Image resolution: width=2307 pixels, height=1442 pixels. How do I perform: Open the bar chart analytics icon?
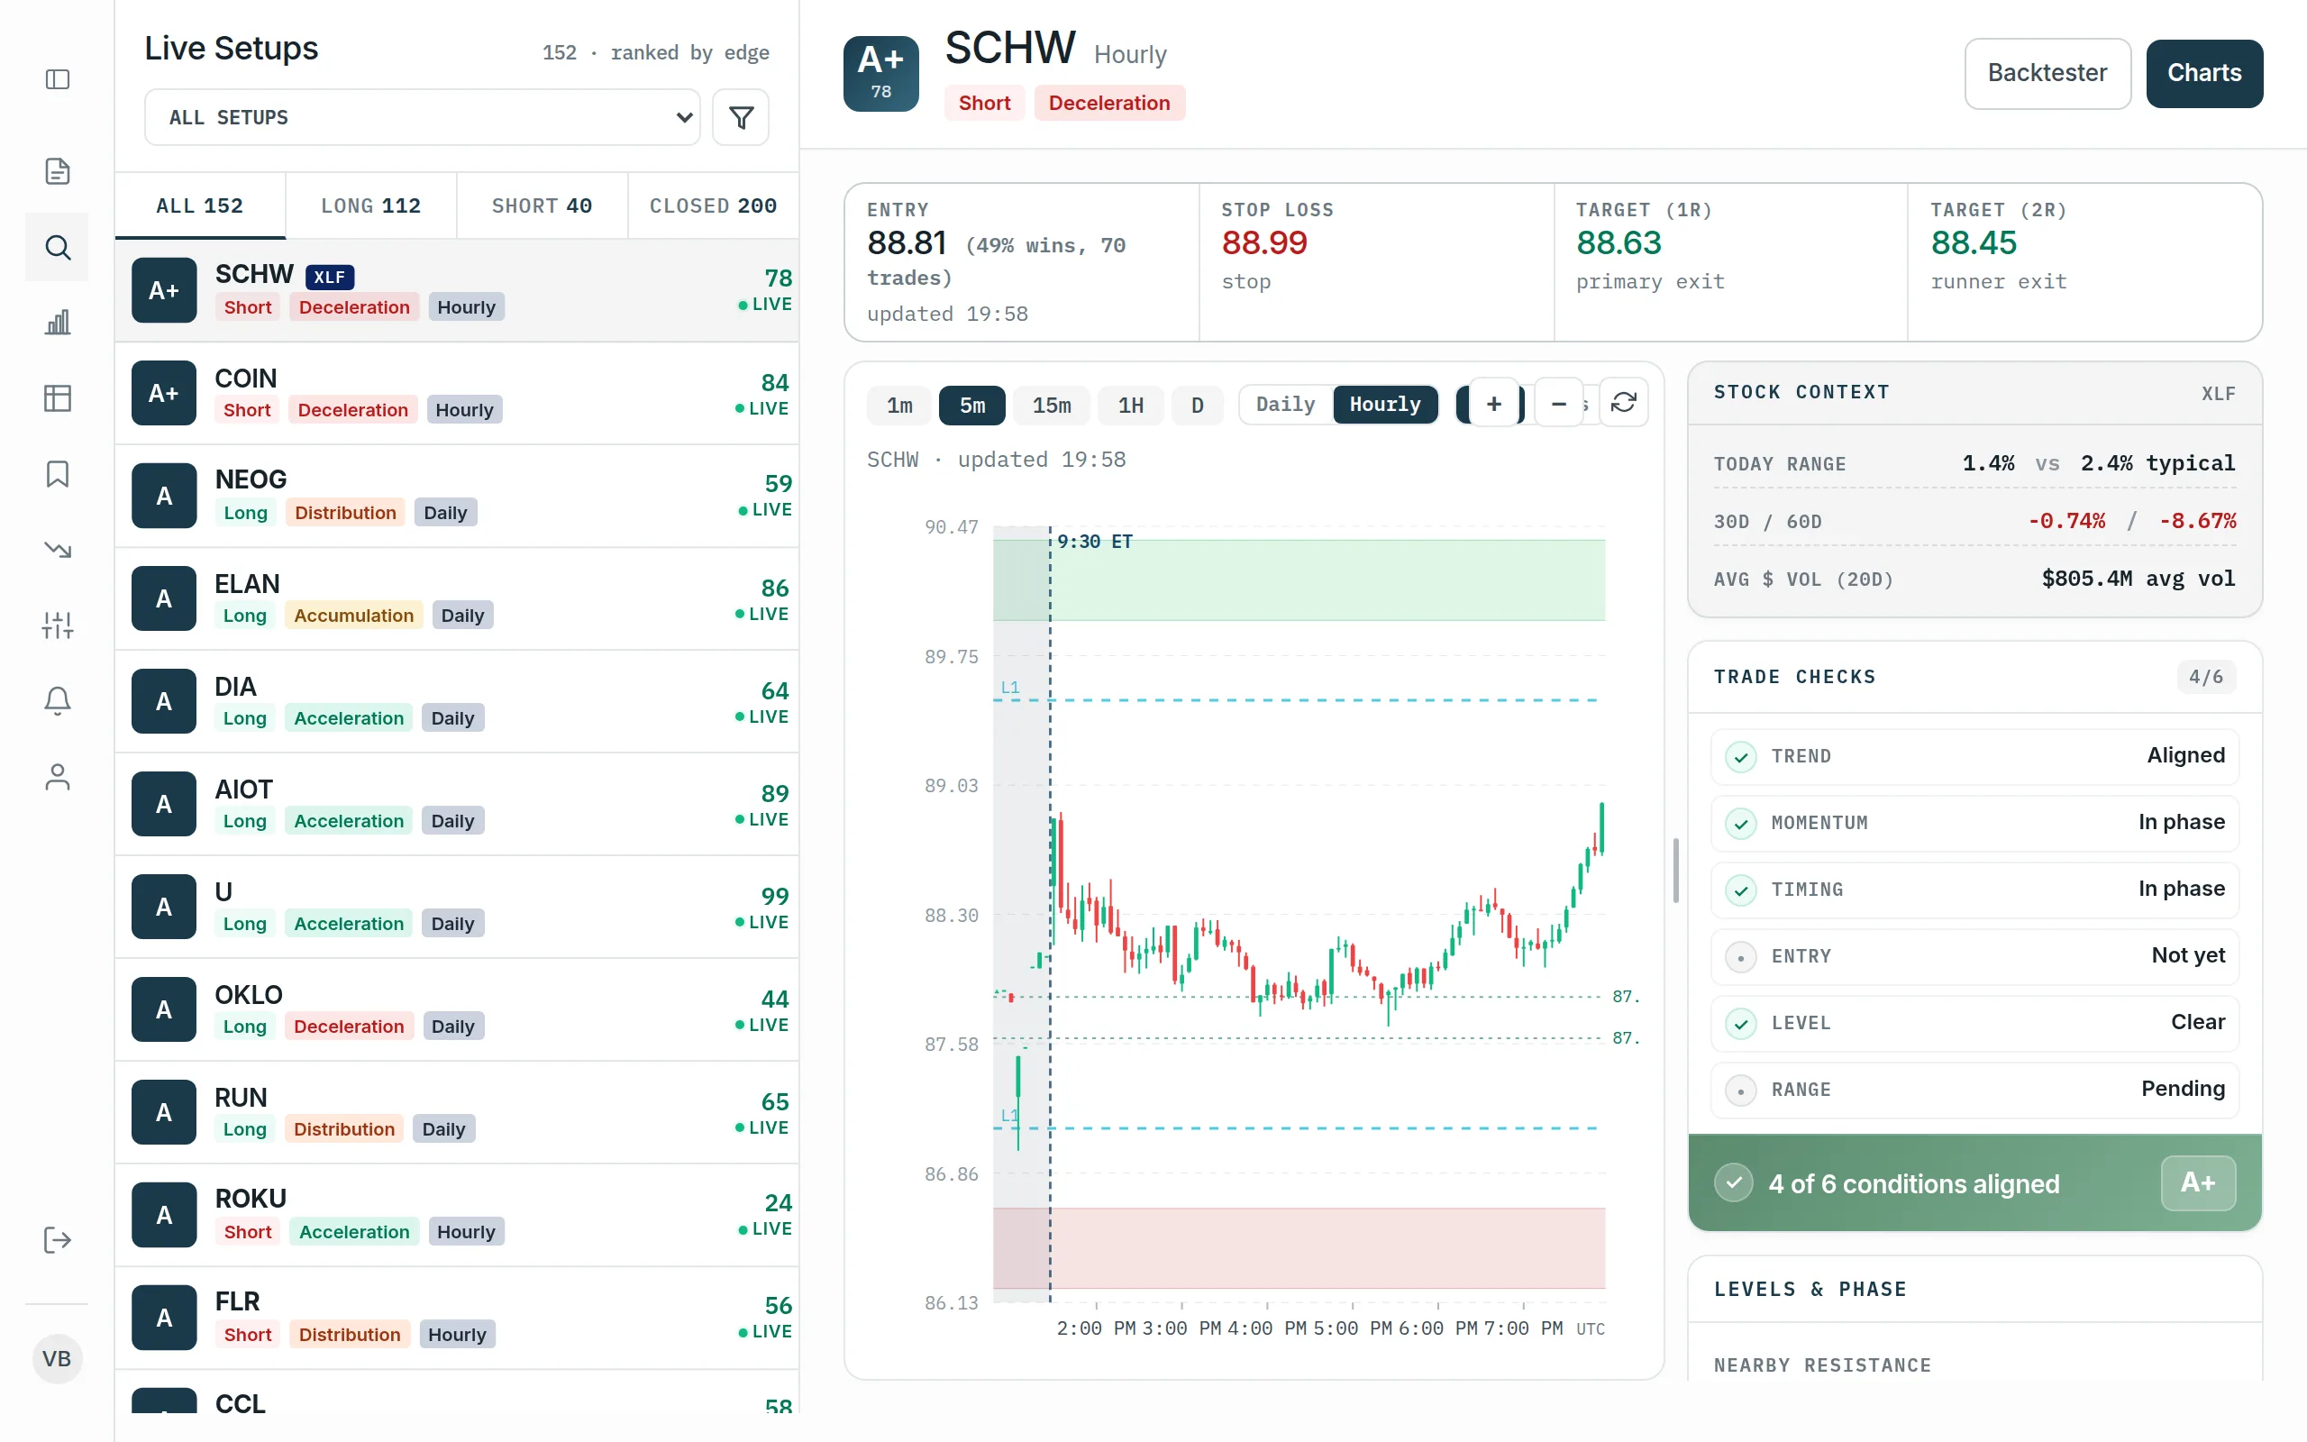click(x=57, y=323)
